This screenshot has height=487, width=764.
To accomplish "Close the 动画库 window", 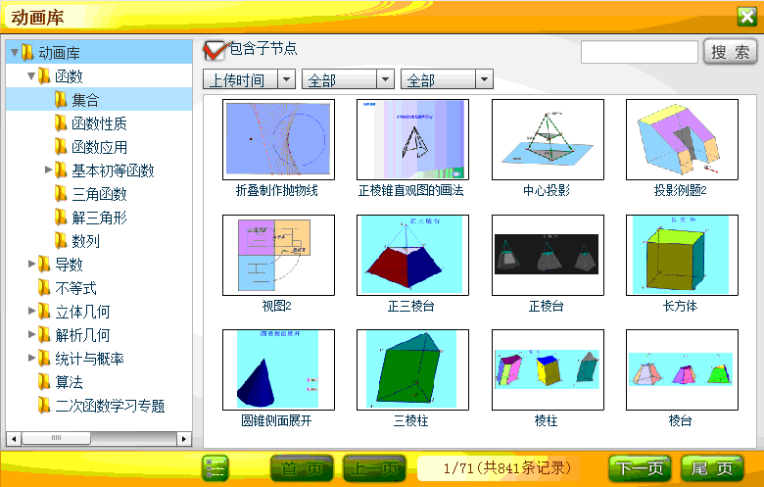I will (745, 16).
